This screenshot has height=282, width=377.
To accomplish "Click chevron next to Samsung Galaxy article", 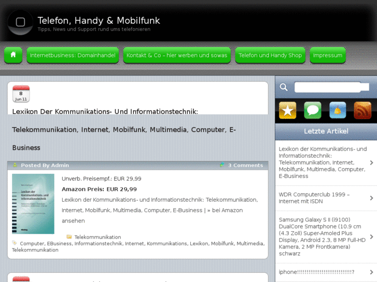I will pos(371,236).
